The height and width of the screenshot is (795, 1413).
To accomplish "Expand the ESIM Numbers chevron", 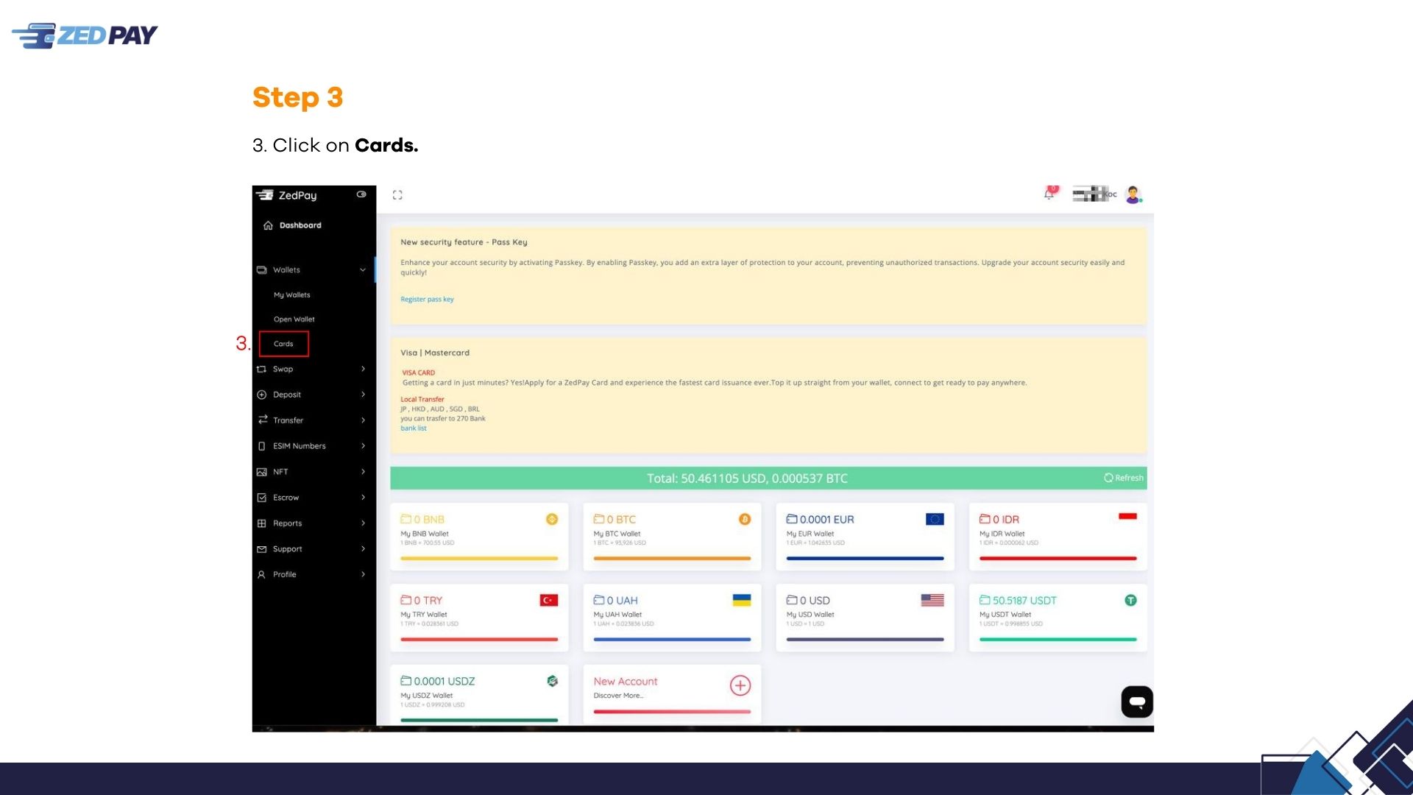I will [x=363, y=446].
